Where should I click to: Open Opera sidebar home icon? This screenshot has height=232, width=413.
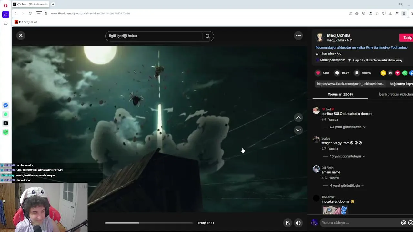[x=5, y=15]
